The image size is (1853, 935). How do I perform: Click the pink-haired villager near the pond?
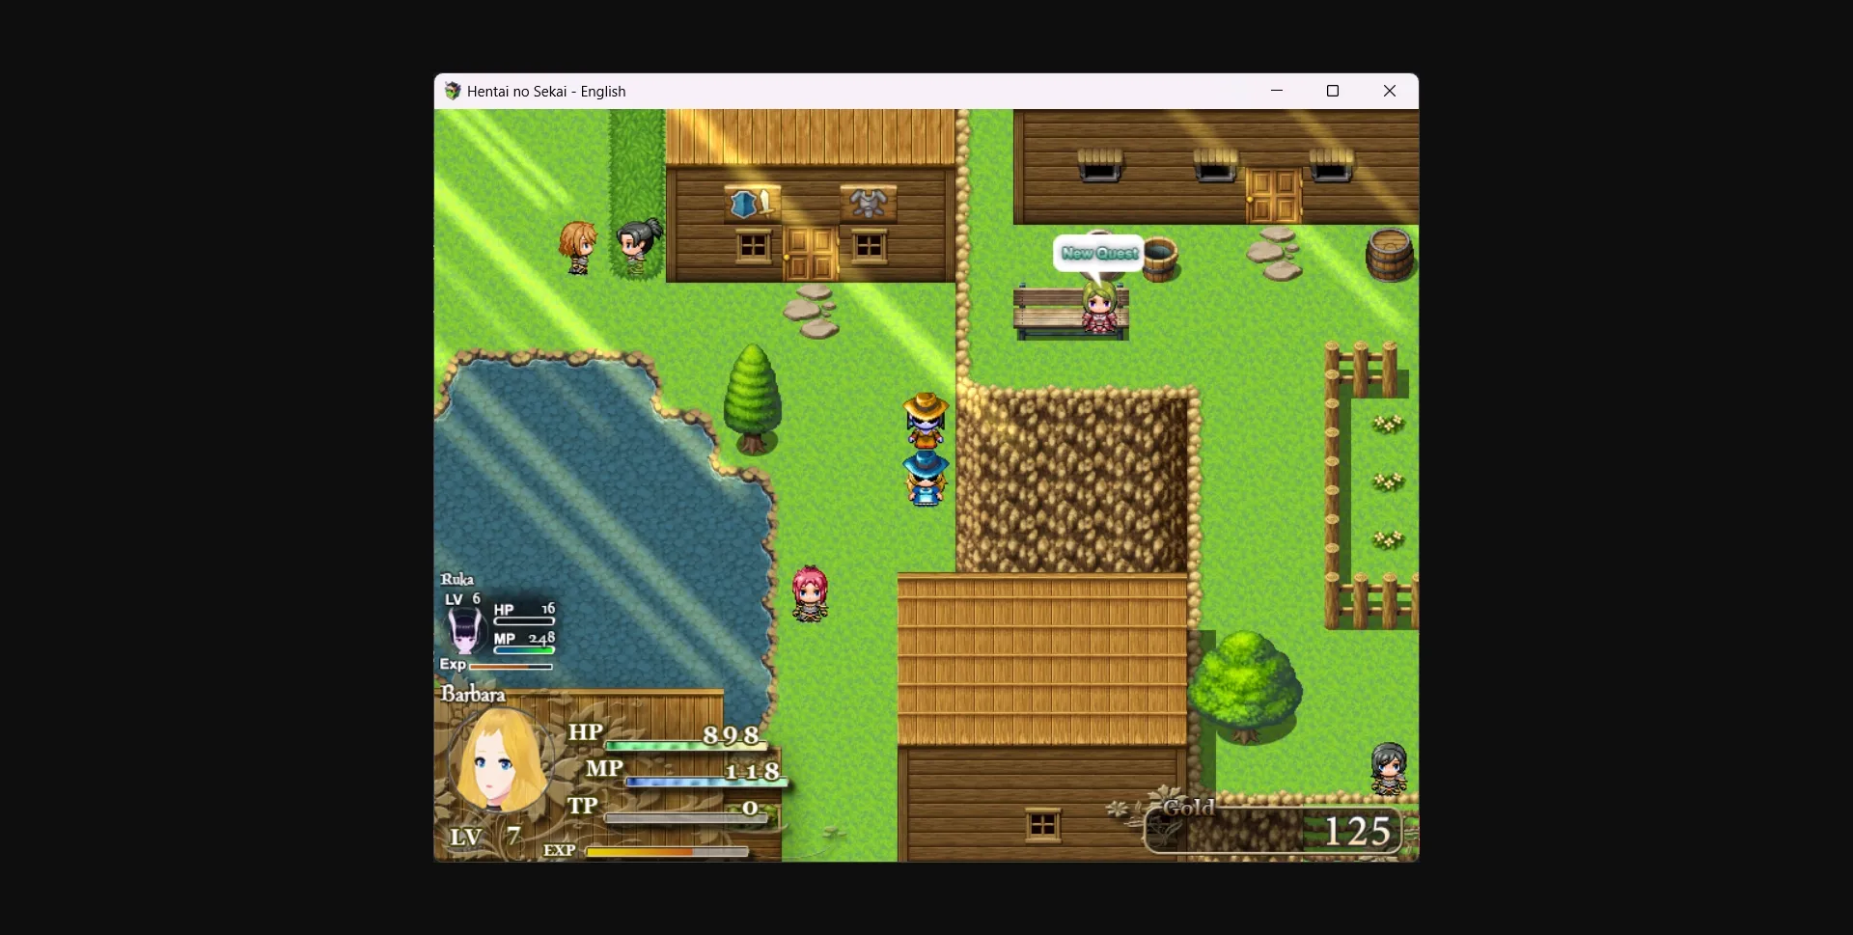tap(810, 593)
